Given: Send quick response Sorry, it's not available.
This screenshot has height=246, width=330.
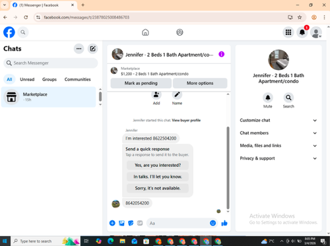Looking at the screenshot, I should click(x=158, y=188).
